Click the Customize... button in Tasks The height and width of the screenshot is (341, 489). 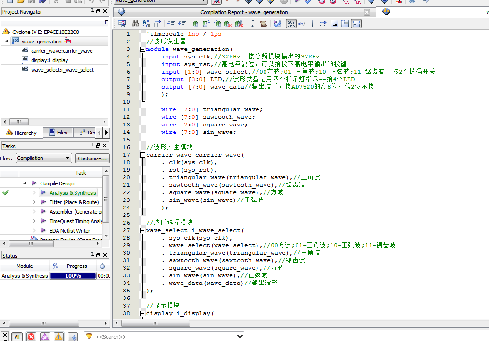(x=93, y=158)
